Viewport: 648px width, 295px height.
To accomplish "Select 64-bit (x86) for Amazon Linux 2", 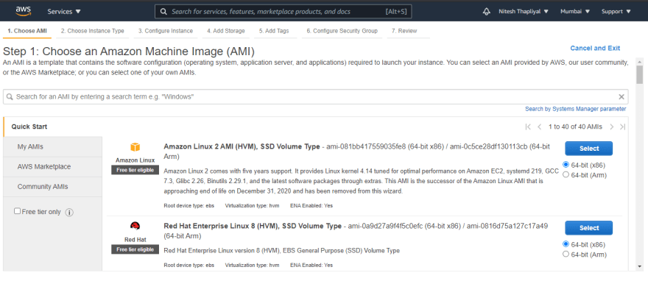I will click(566, 165).
